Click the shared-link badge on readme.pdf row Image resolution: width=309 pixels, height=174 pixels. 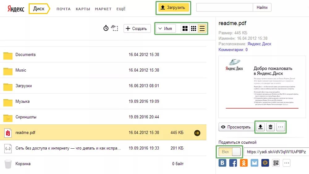(x=197, y=133)
